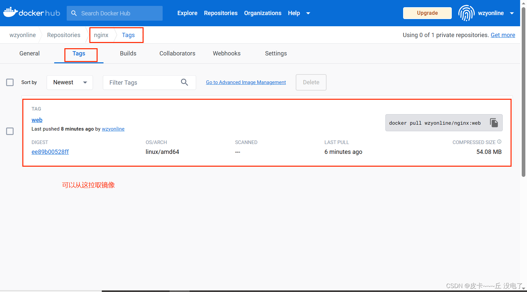Check the web tag row checkbox
This screenshot has height=292, width=527.
(x=10, y=131)
